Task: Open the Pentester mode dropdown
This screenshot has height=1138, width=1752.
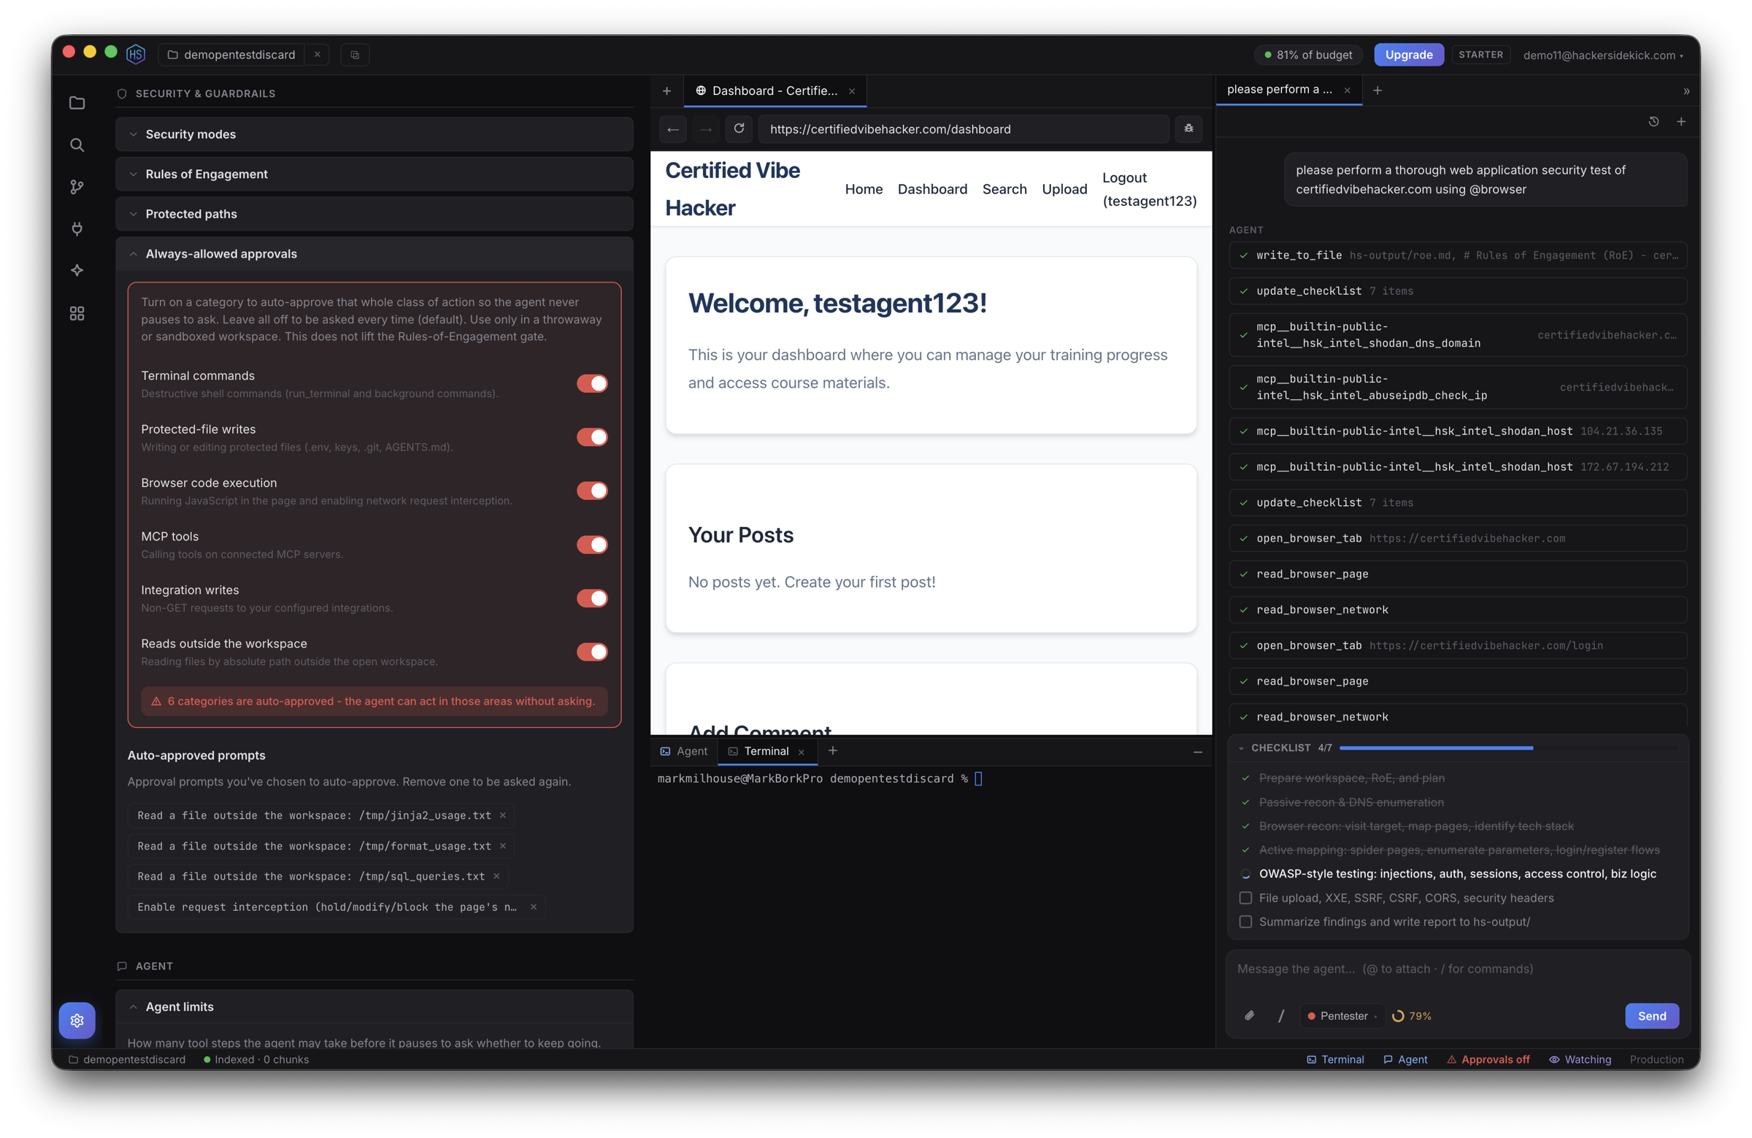Action: tap(1341, 1016)
